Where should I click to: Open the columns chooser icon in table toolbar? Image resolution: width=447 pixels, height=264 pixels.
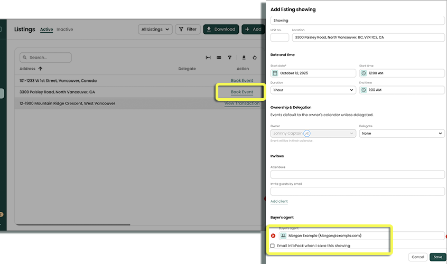pos(219,58)
